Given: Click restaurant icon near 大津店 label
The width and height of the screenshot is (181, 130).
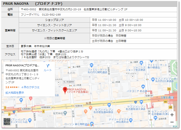Looking at the screenshot, I should [x=119, y=111].
